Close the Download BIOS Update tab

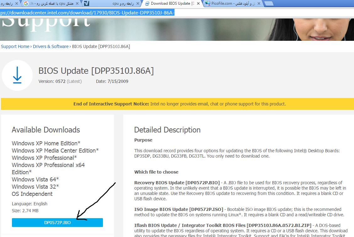pyautogui.click(x=198, y=3)
